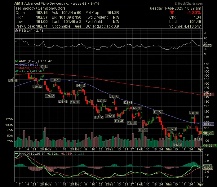Click the Technology / Semiconductors sector label
The image size is (217, 187).
pyautogui.click(x=40, y=8)
